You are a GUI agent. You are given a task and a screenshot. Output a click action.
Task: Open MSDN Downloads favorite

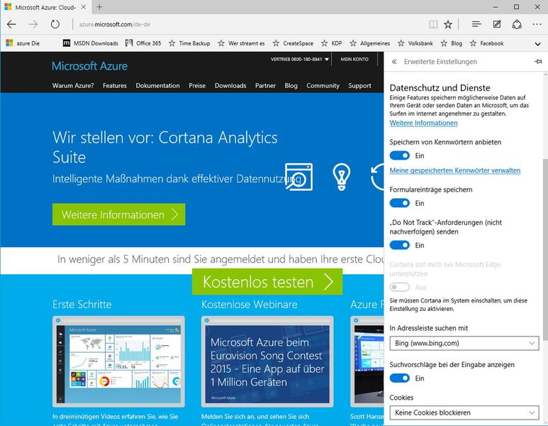point(91,43)
